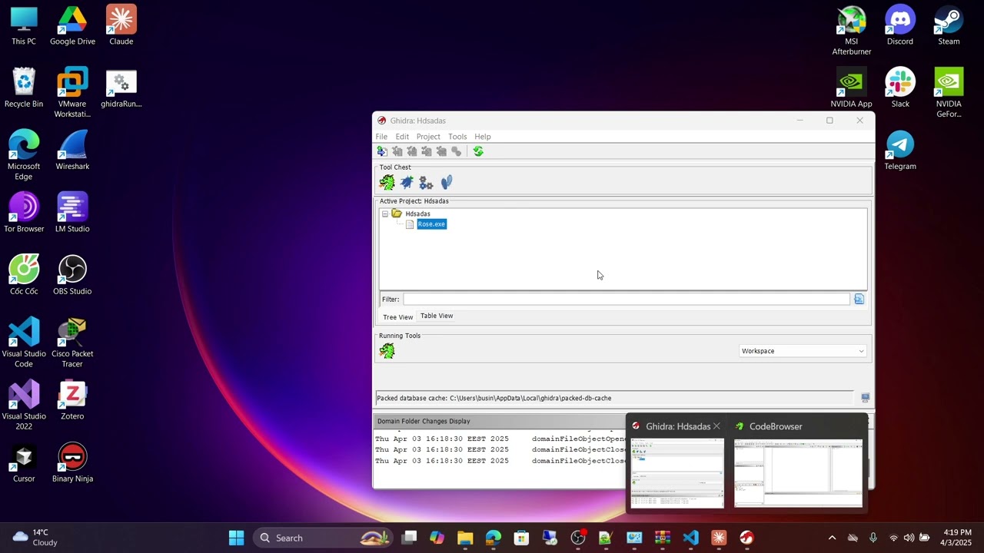Select the Hdsadas folder in project tree

(x=417, y=214)
